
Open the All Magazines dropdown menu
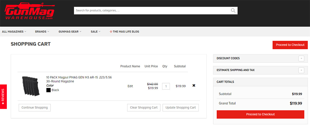click(x=14, y=31)
